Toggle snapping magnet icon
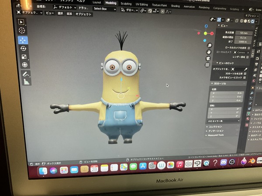 click(150, 11)
